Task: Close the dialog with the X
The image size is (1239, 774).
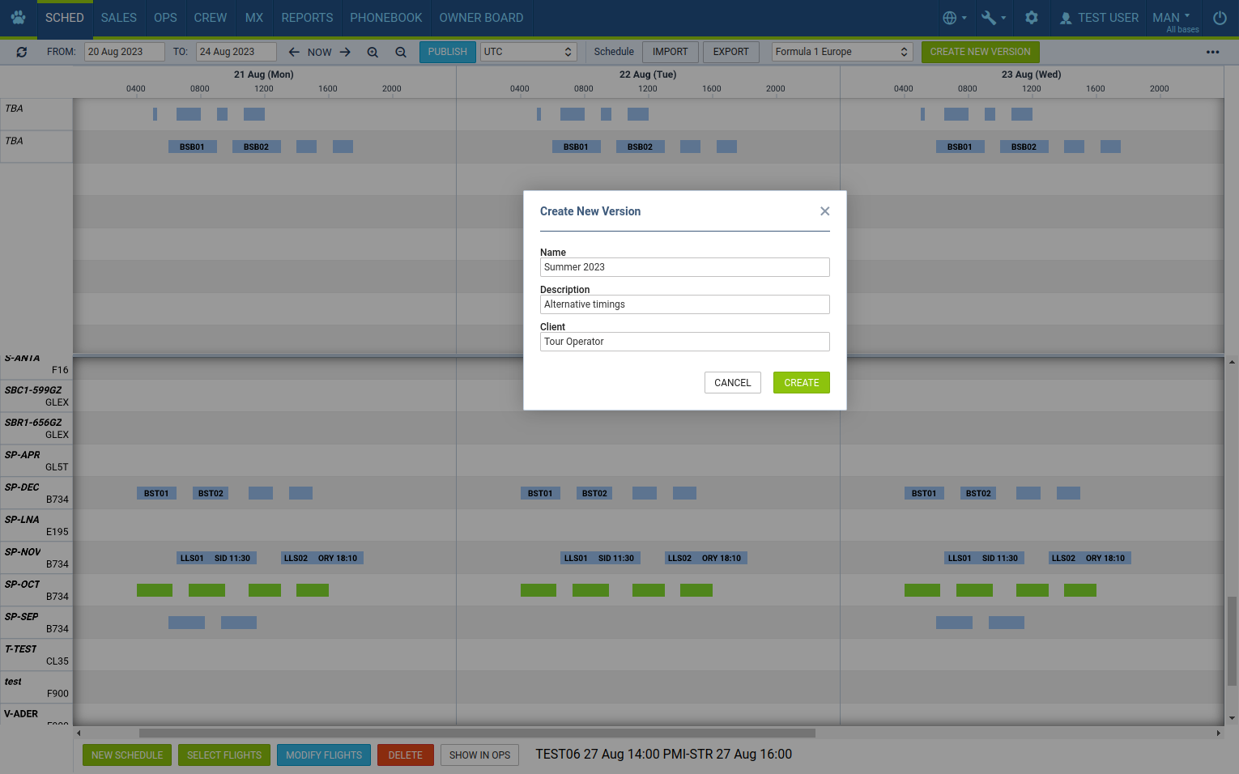Action: (824, 211)
